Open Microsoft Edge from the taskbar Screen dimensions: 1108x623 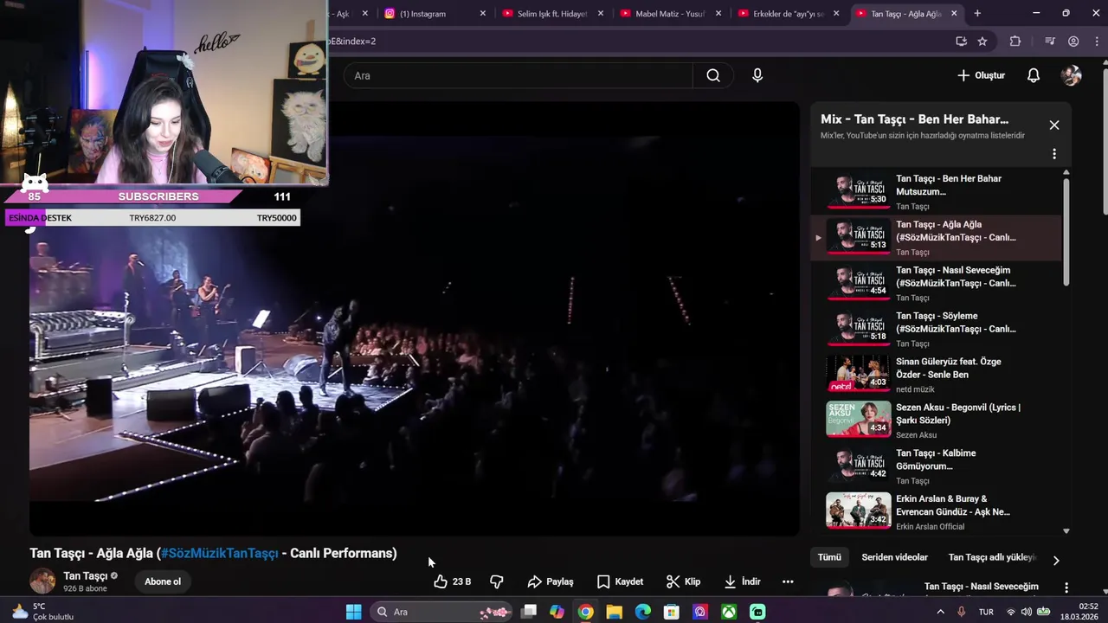coord(642,612)
